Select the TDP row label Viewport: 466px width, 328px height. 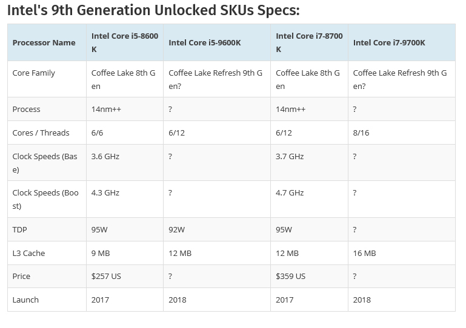pos(19,229)
